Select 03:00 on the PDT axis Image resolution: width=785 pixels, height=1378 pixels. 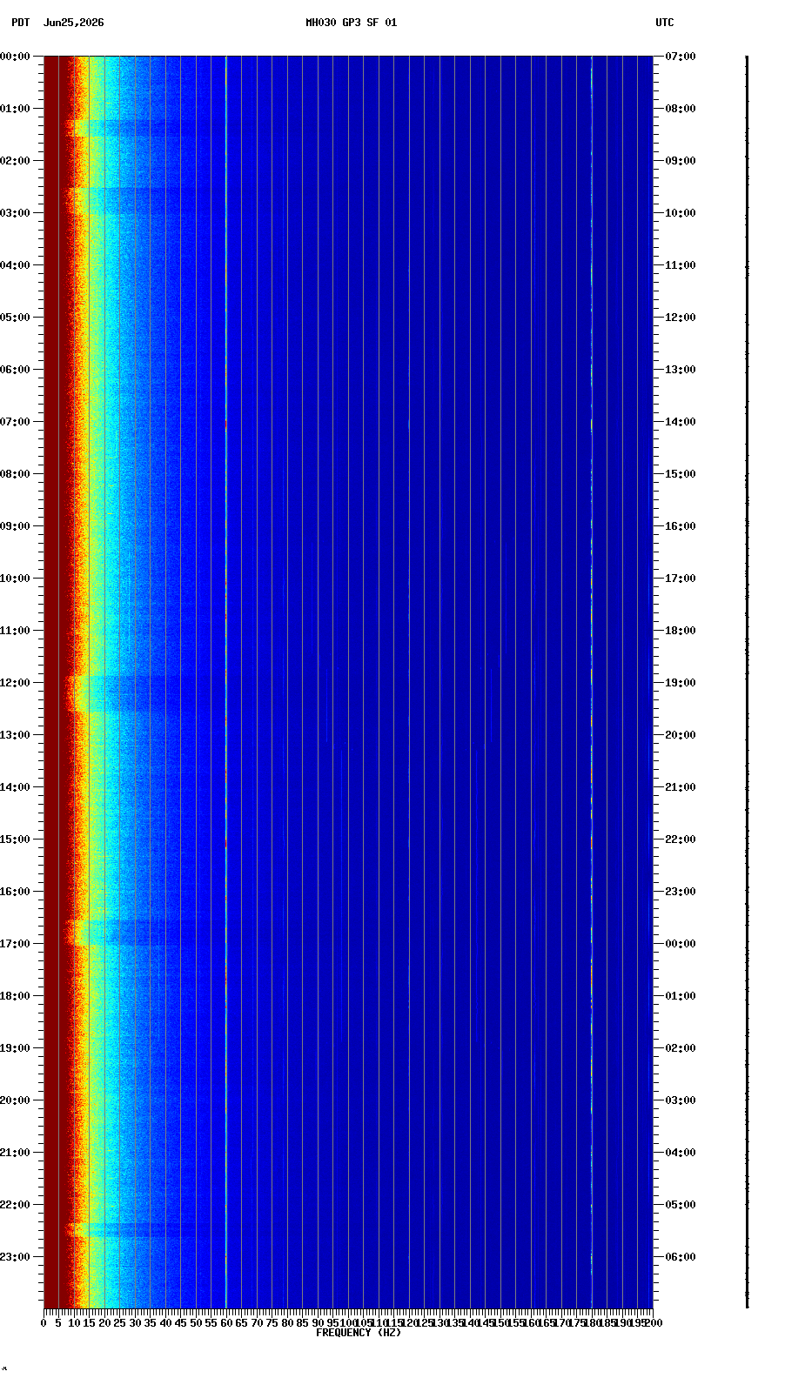point(15,213)
